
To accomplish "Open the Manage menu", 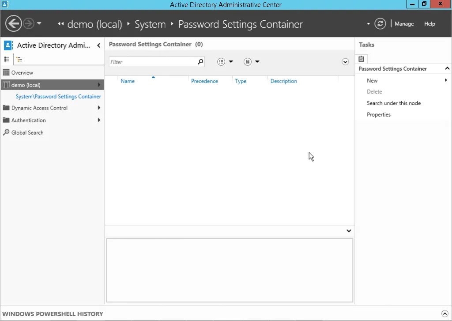I will click(x=404, y=23).
